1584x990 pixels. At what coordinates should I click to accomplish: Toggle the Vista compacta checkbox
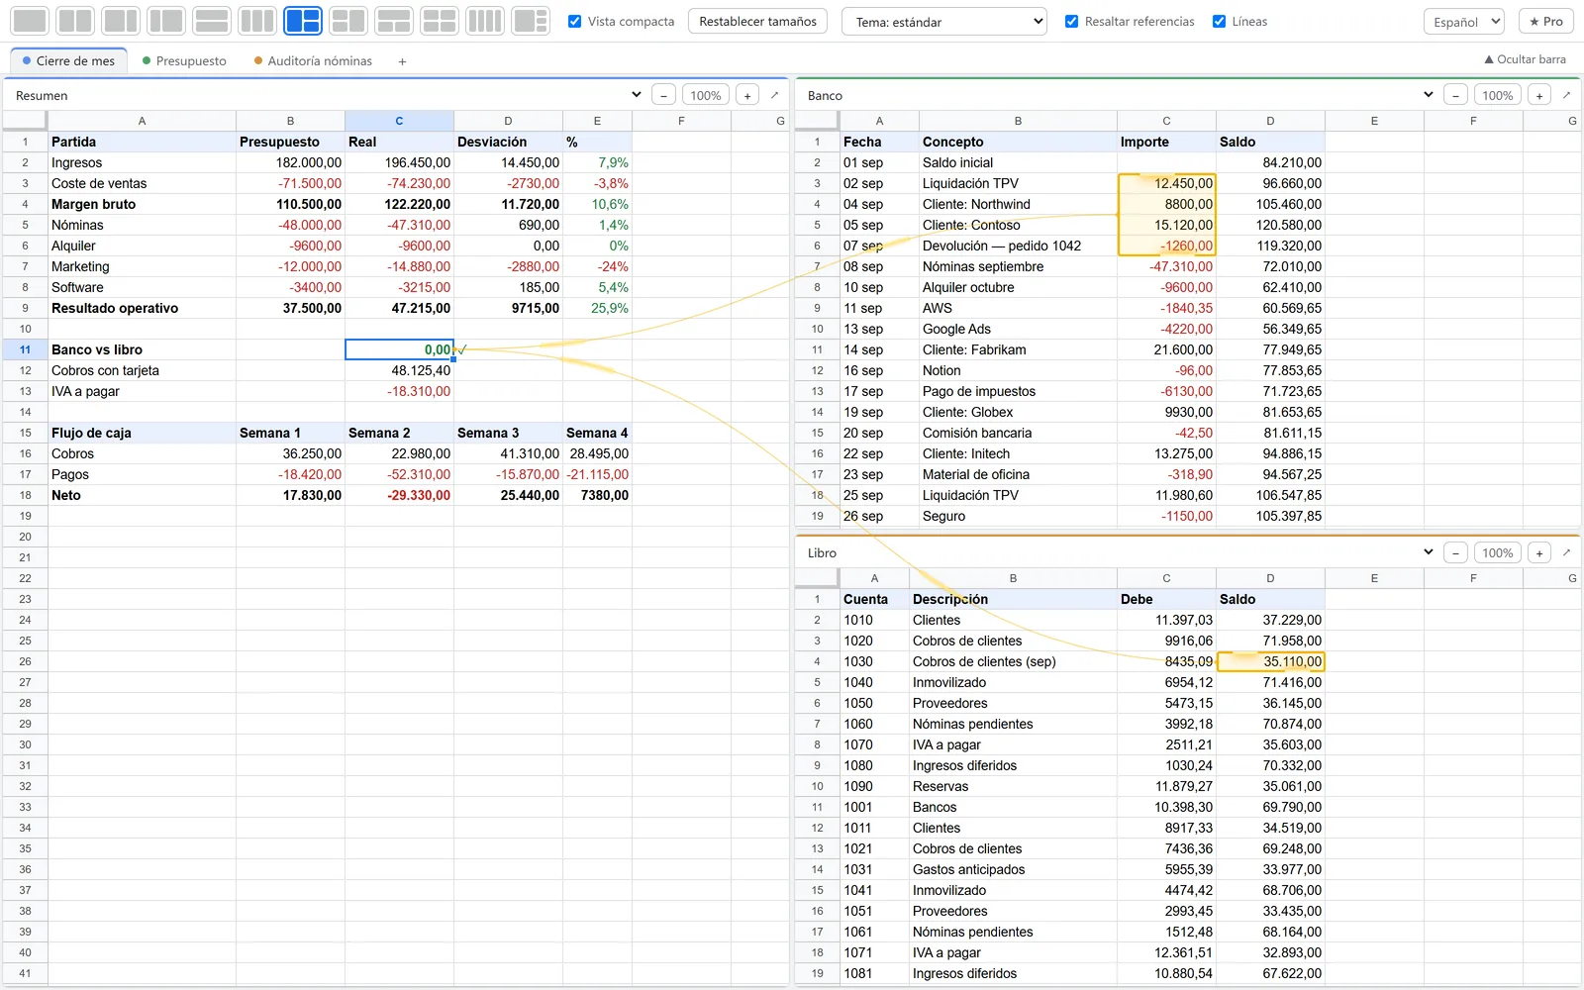(574, 21)
